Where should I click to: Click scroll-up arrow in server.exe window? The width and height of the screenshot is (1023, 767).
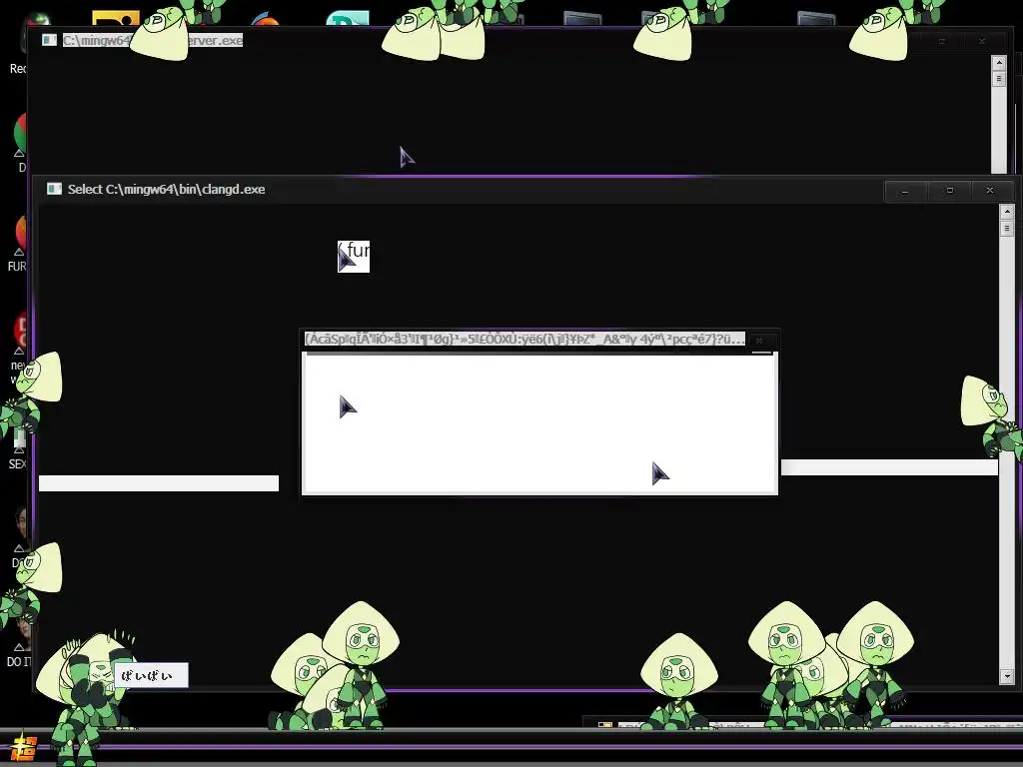[999, 63]
